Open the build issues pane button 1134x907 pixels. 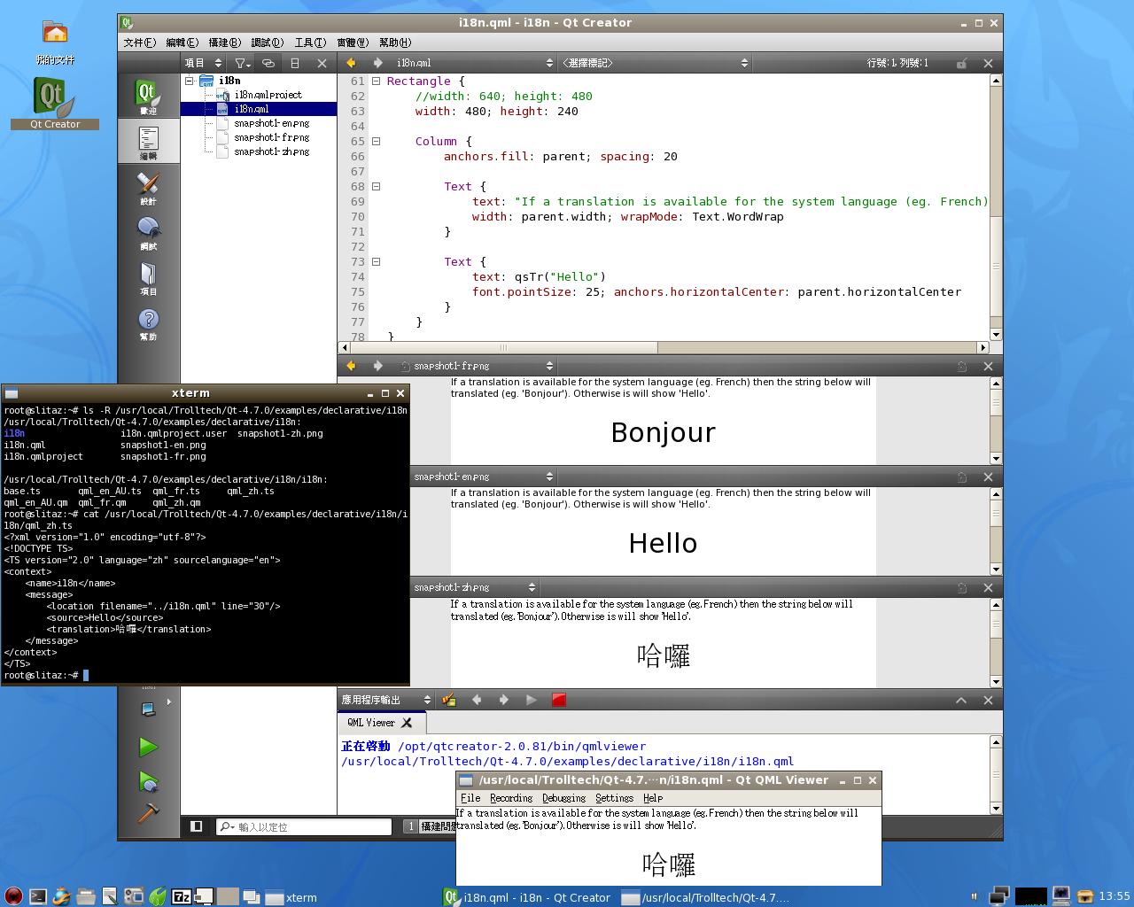click(x=431, y=826)
